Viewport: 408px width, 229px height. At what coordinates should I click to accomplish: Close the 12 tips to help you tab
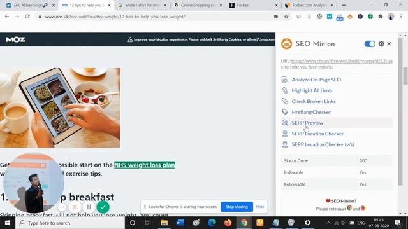click(109, 5)
